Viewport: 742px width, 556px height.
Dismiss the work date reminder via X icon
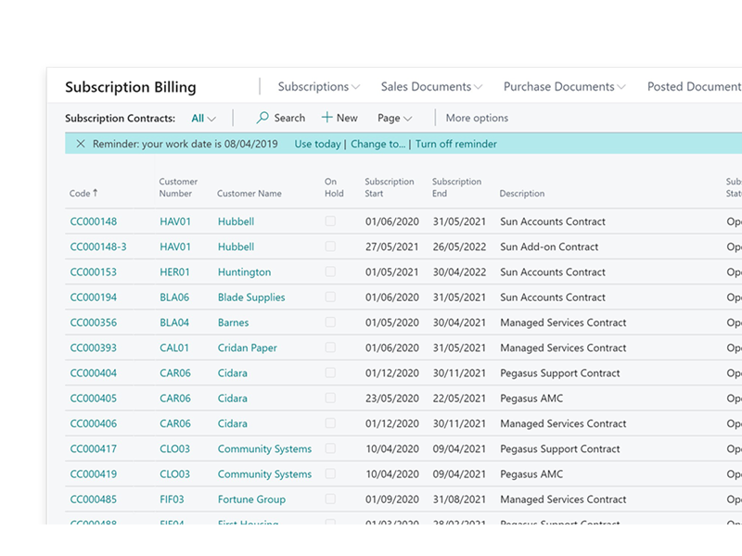point(82,144)
